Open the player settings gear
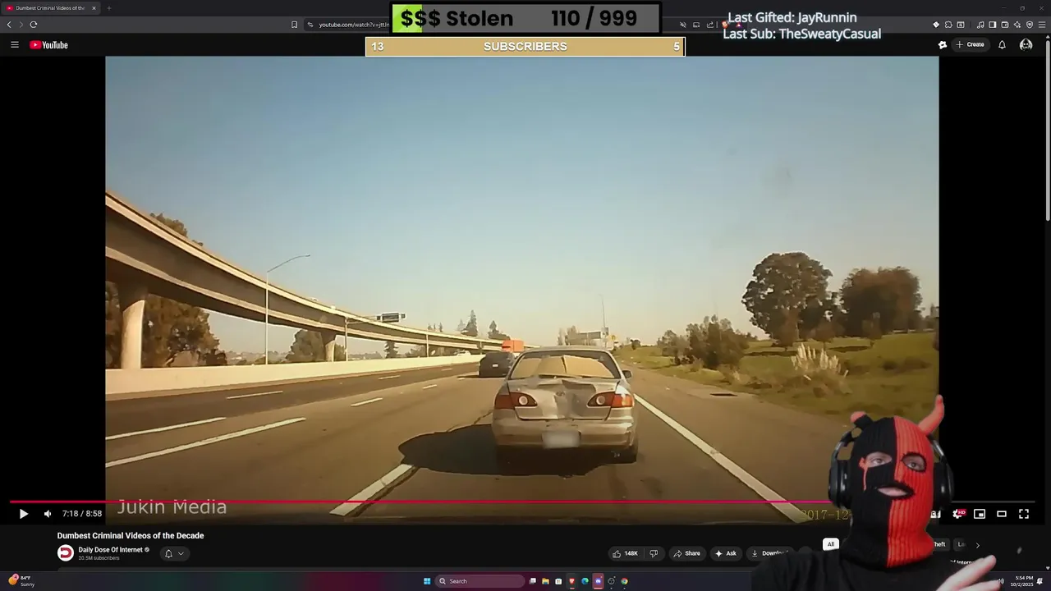Image resolution: width=1051 pixels, height=591 pixels. tap(957, 514)
